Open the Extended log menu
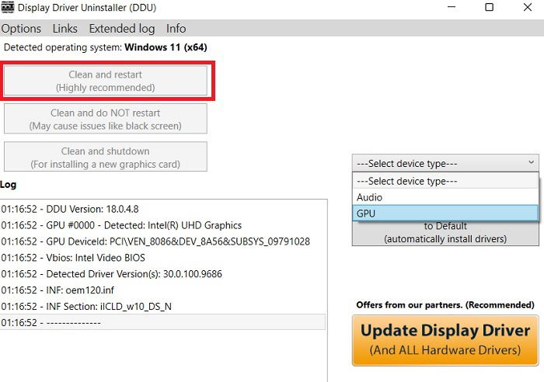 pyautogui.click(x=122, y=29)
